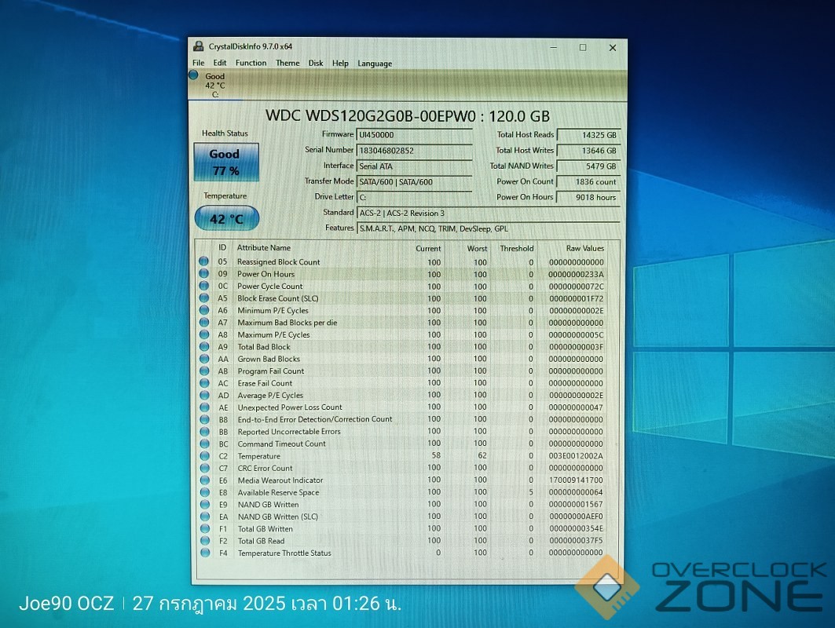
Task: Select raw value 170009141700
Action: coord(576,480)
